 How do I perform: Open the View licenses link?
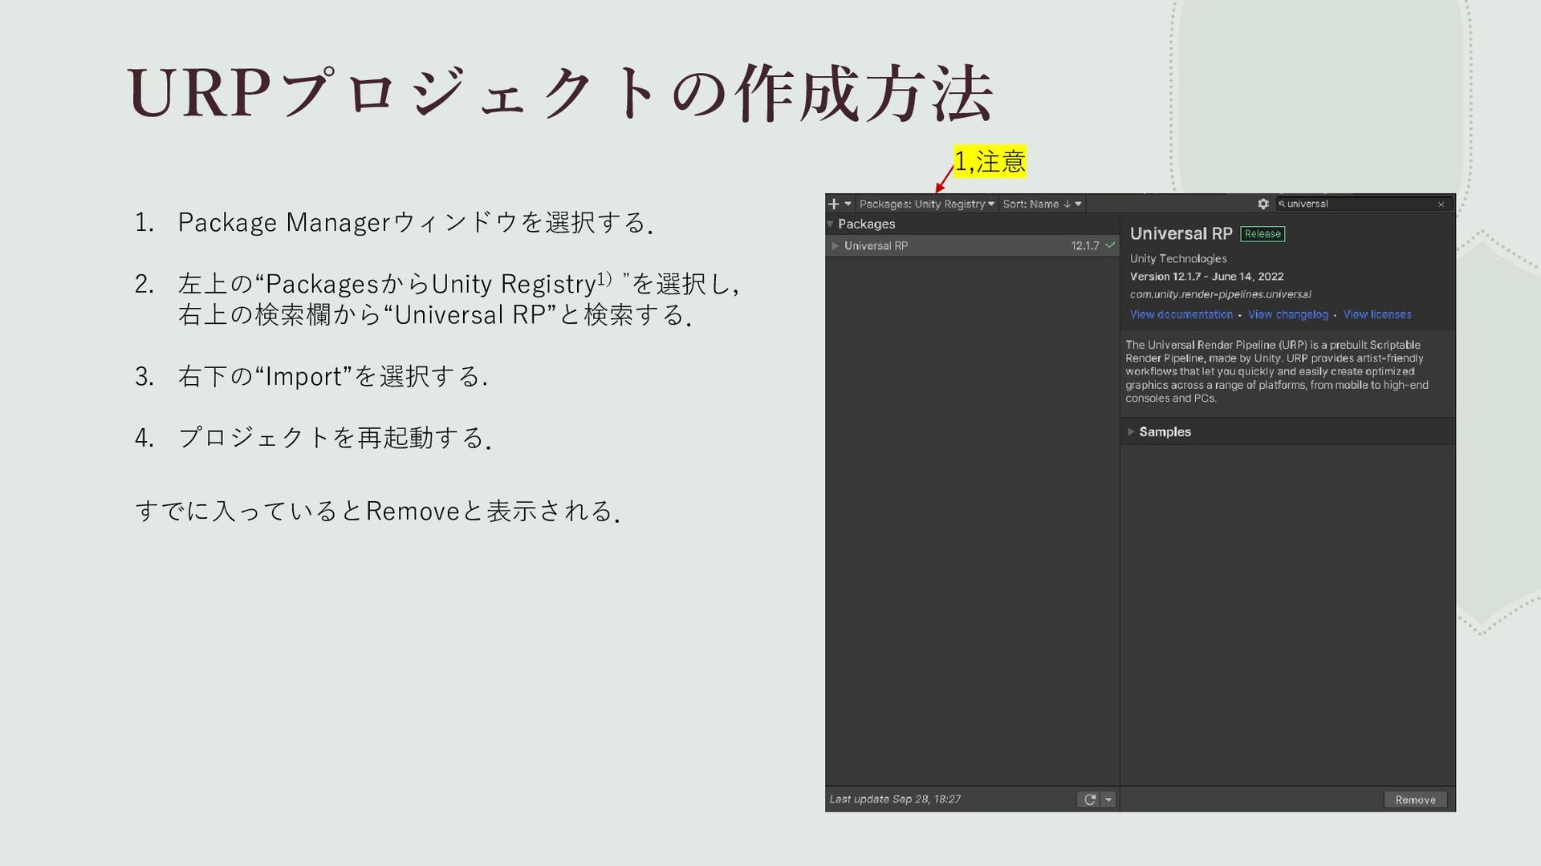coord(1377,315)
